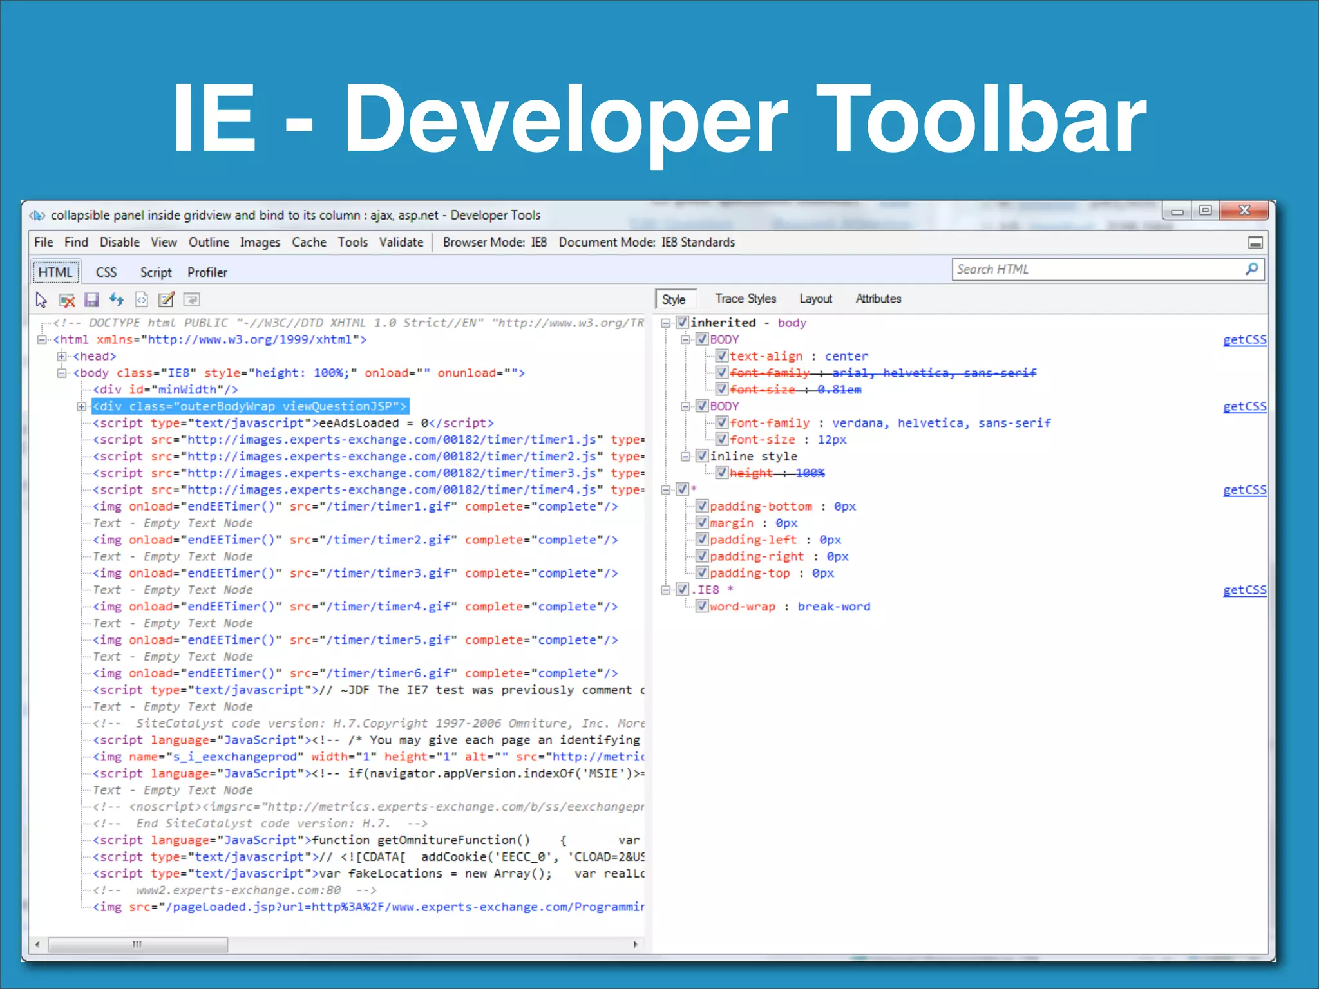Toggle the 'inherited - body' checkbox
This screenshot has width=1319, height=989.
(683, 323)
